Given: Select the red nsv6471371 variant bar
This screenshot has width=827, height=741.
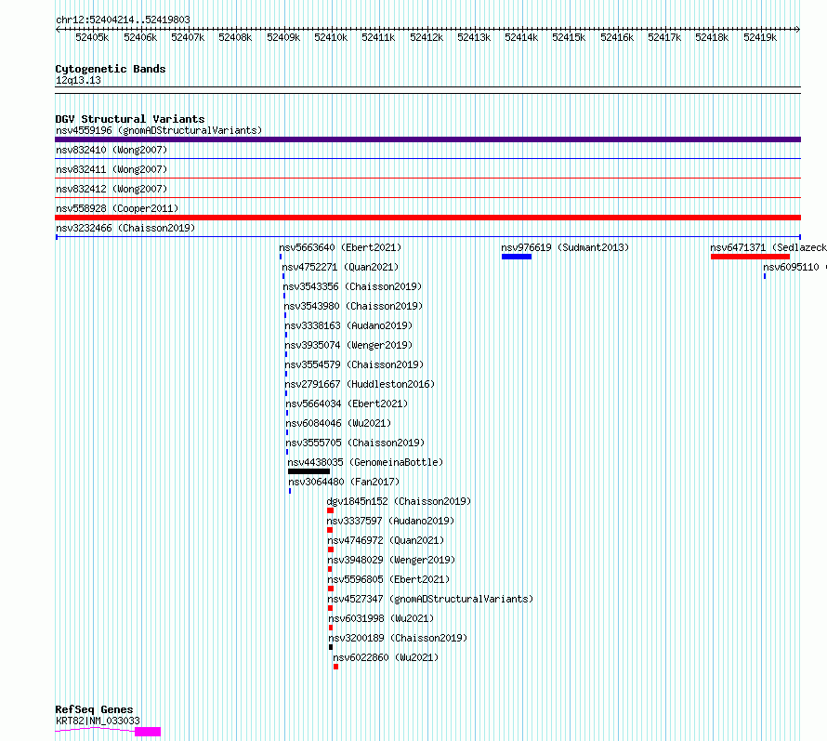Looking at the screenshot, I should (750, 257).
